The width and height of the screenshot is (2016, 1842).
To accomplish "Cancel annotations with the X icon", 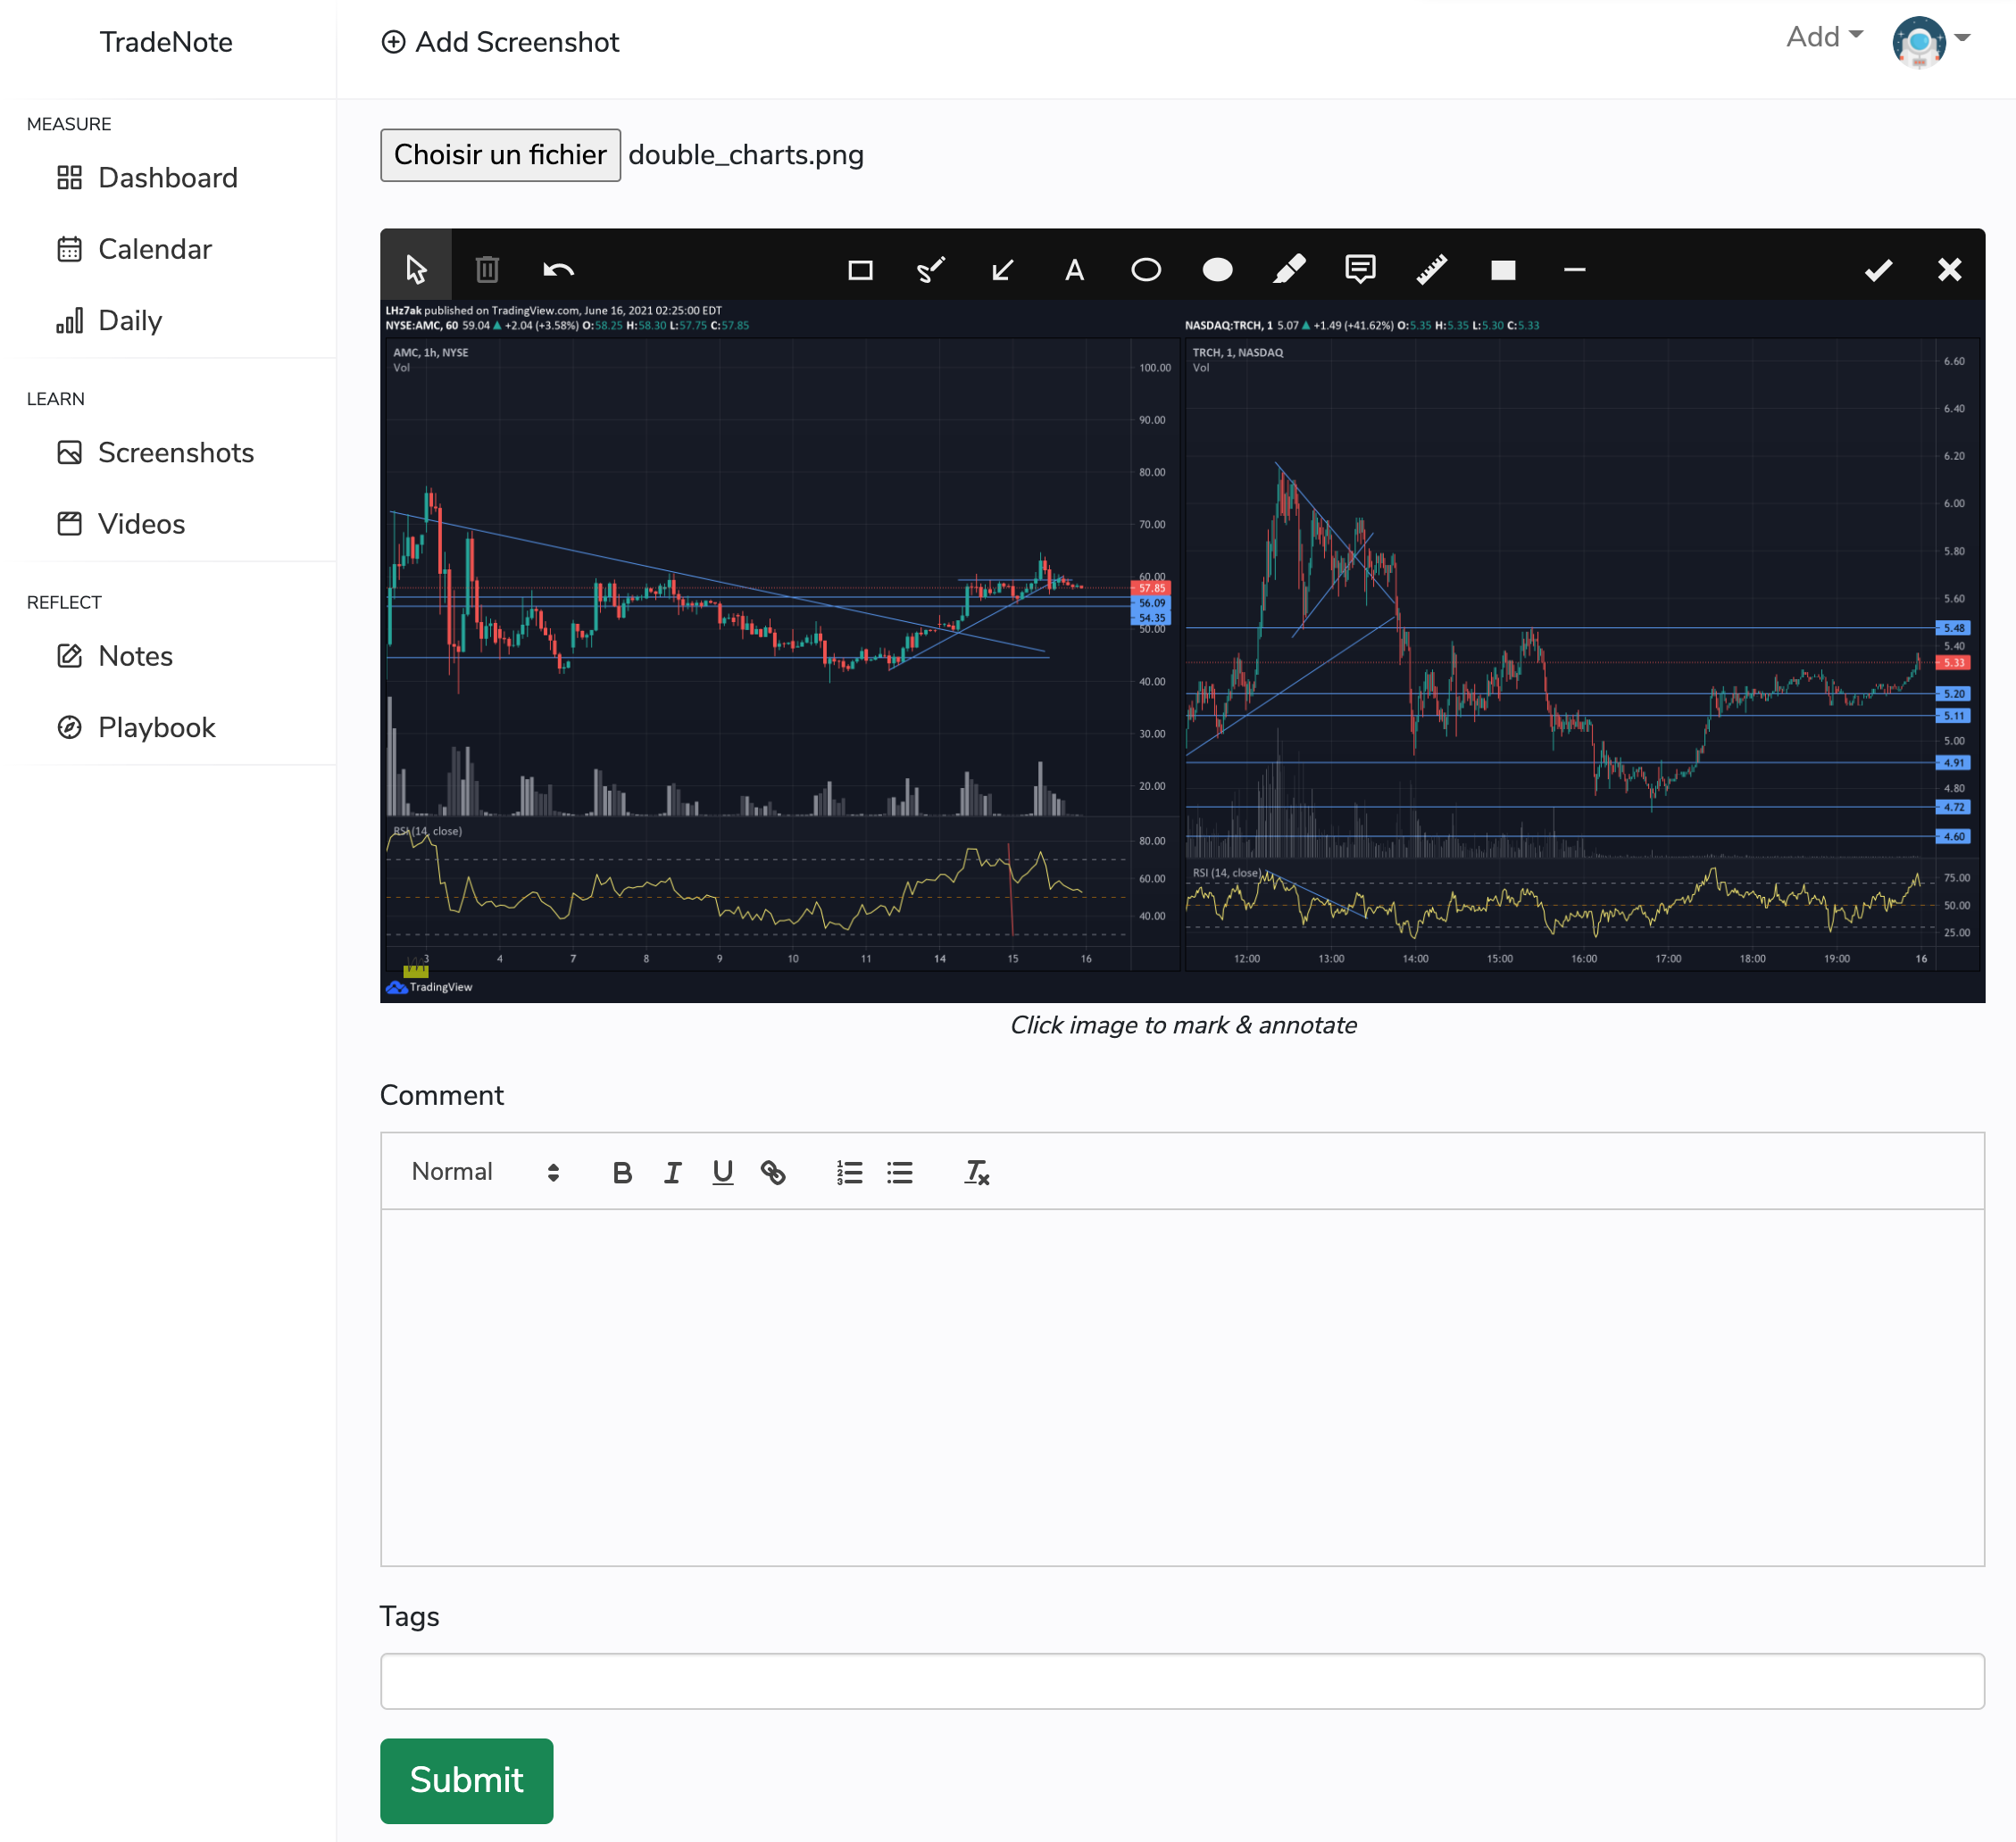I will click(1949, 268).
